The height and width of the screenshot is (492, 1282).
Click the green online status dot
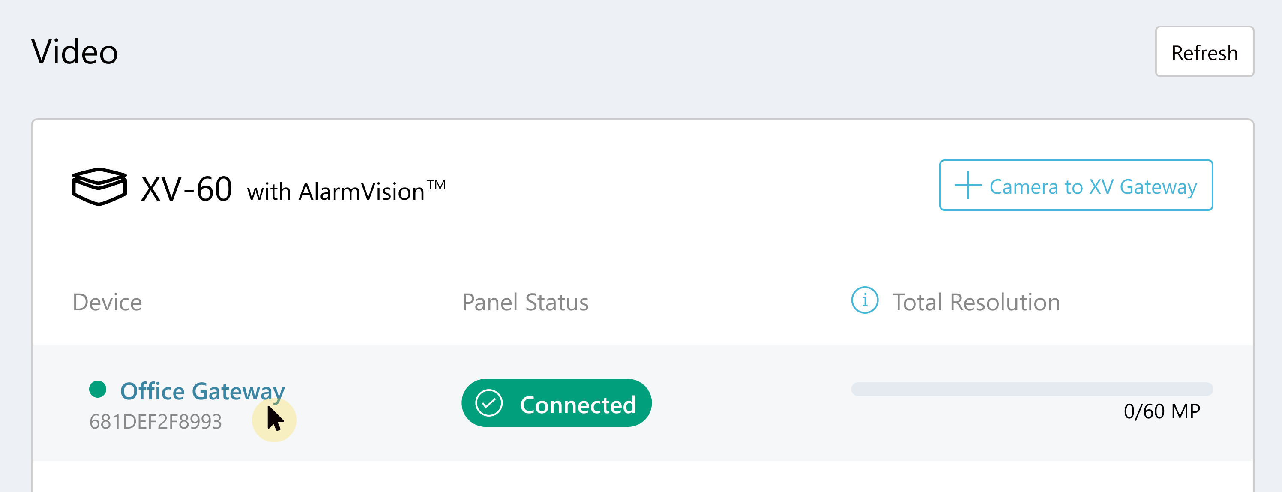[98, 389]
